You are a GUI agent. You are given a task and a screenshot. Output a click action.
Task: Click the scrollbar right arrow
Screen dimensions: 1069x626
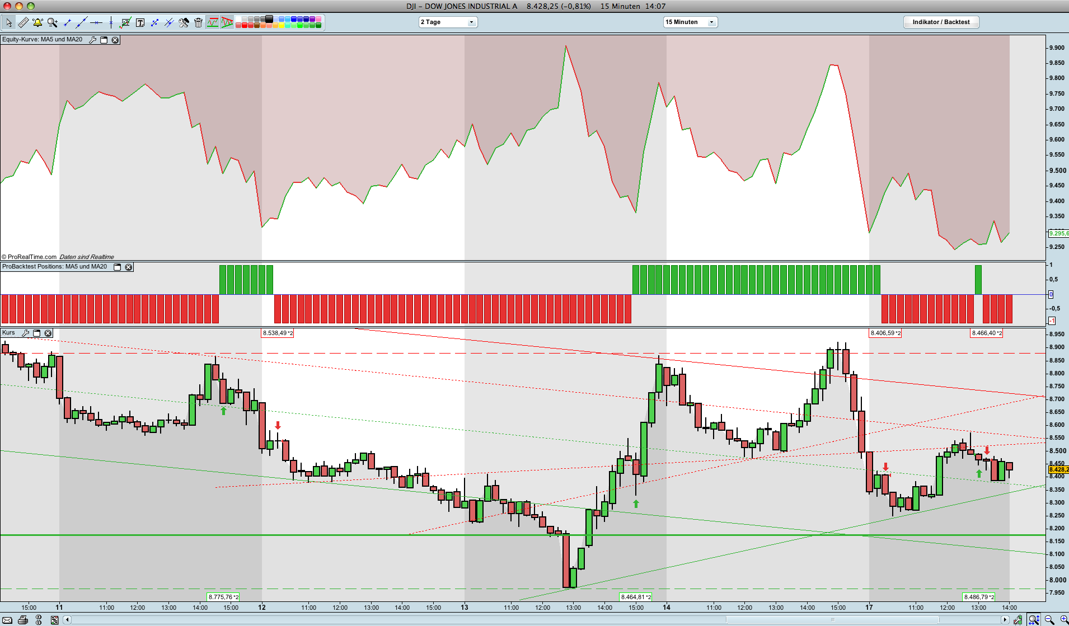[1005, 619]
